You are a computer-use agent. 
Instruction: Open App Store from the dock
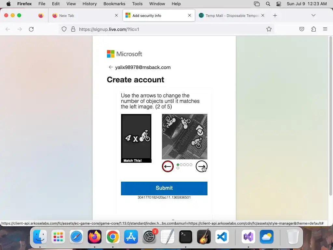[x=131, y=237]
